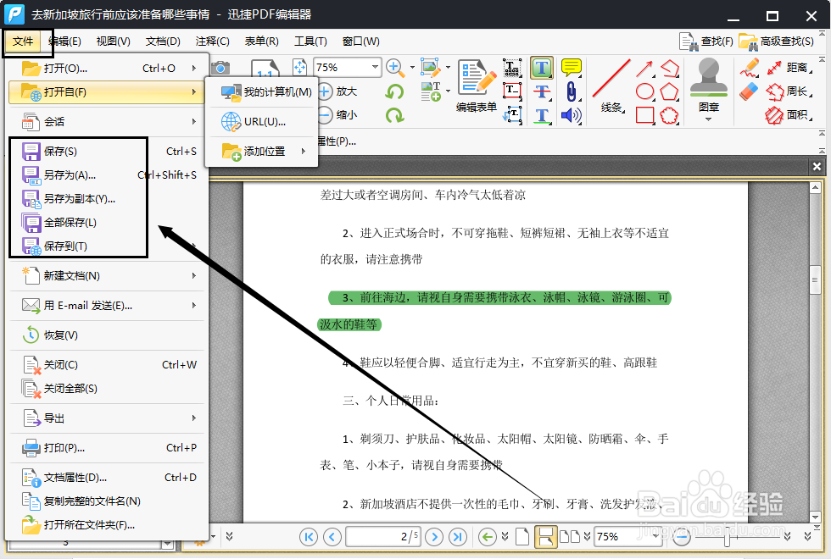Image resolution: width=831 pixels, height=559 pixels.
Task: Expand the 会话 submenu arrow
Action: [x=194, y=121]
